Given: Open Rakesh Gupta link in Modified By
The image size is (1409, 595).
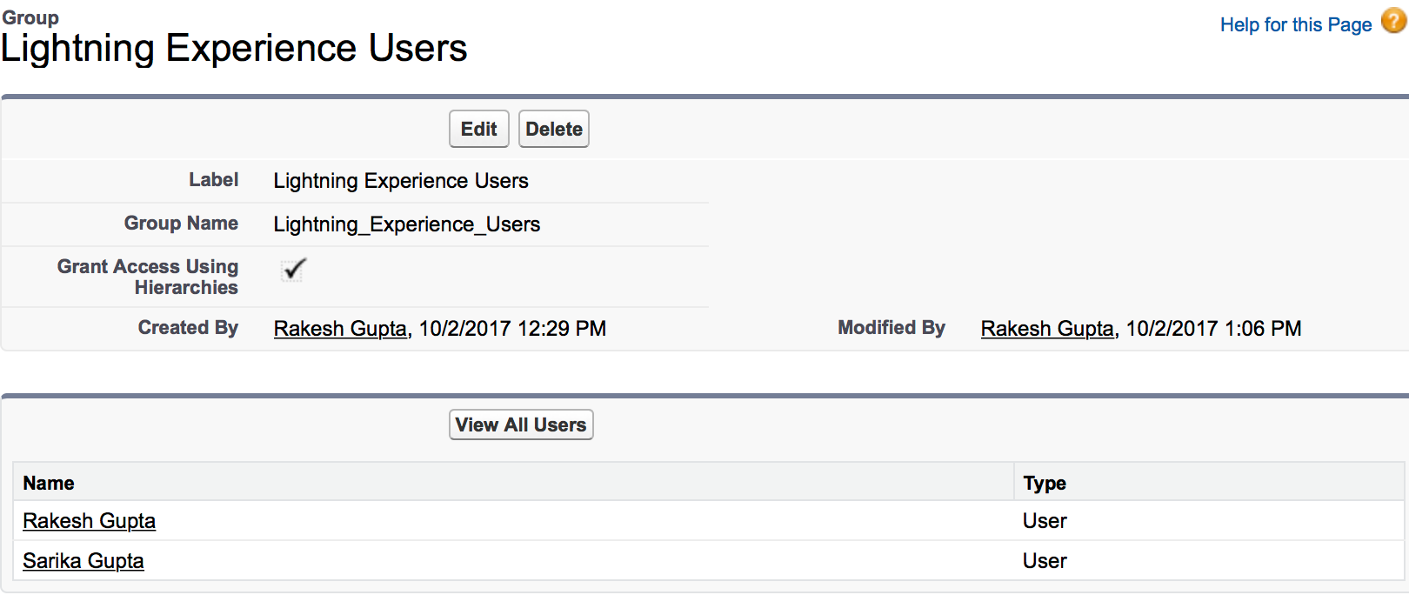Looking at the screenshot, I should coord(1047,329).
